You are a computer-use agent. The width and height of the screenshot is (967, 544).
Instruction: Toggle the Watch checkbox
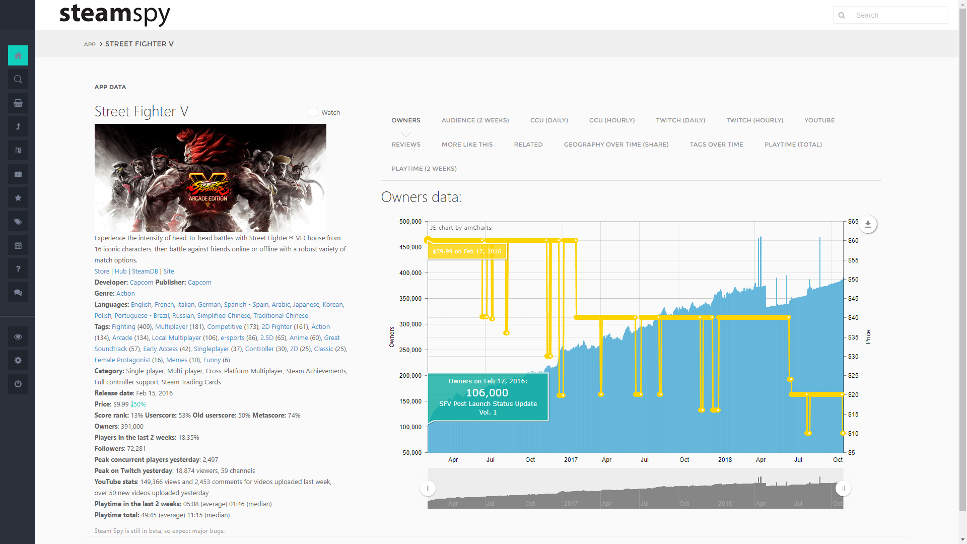pos(313,112)
